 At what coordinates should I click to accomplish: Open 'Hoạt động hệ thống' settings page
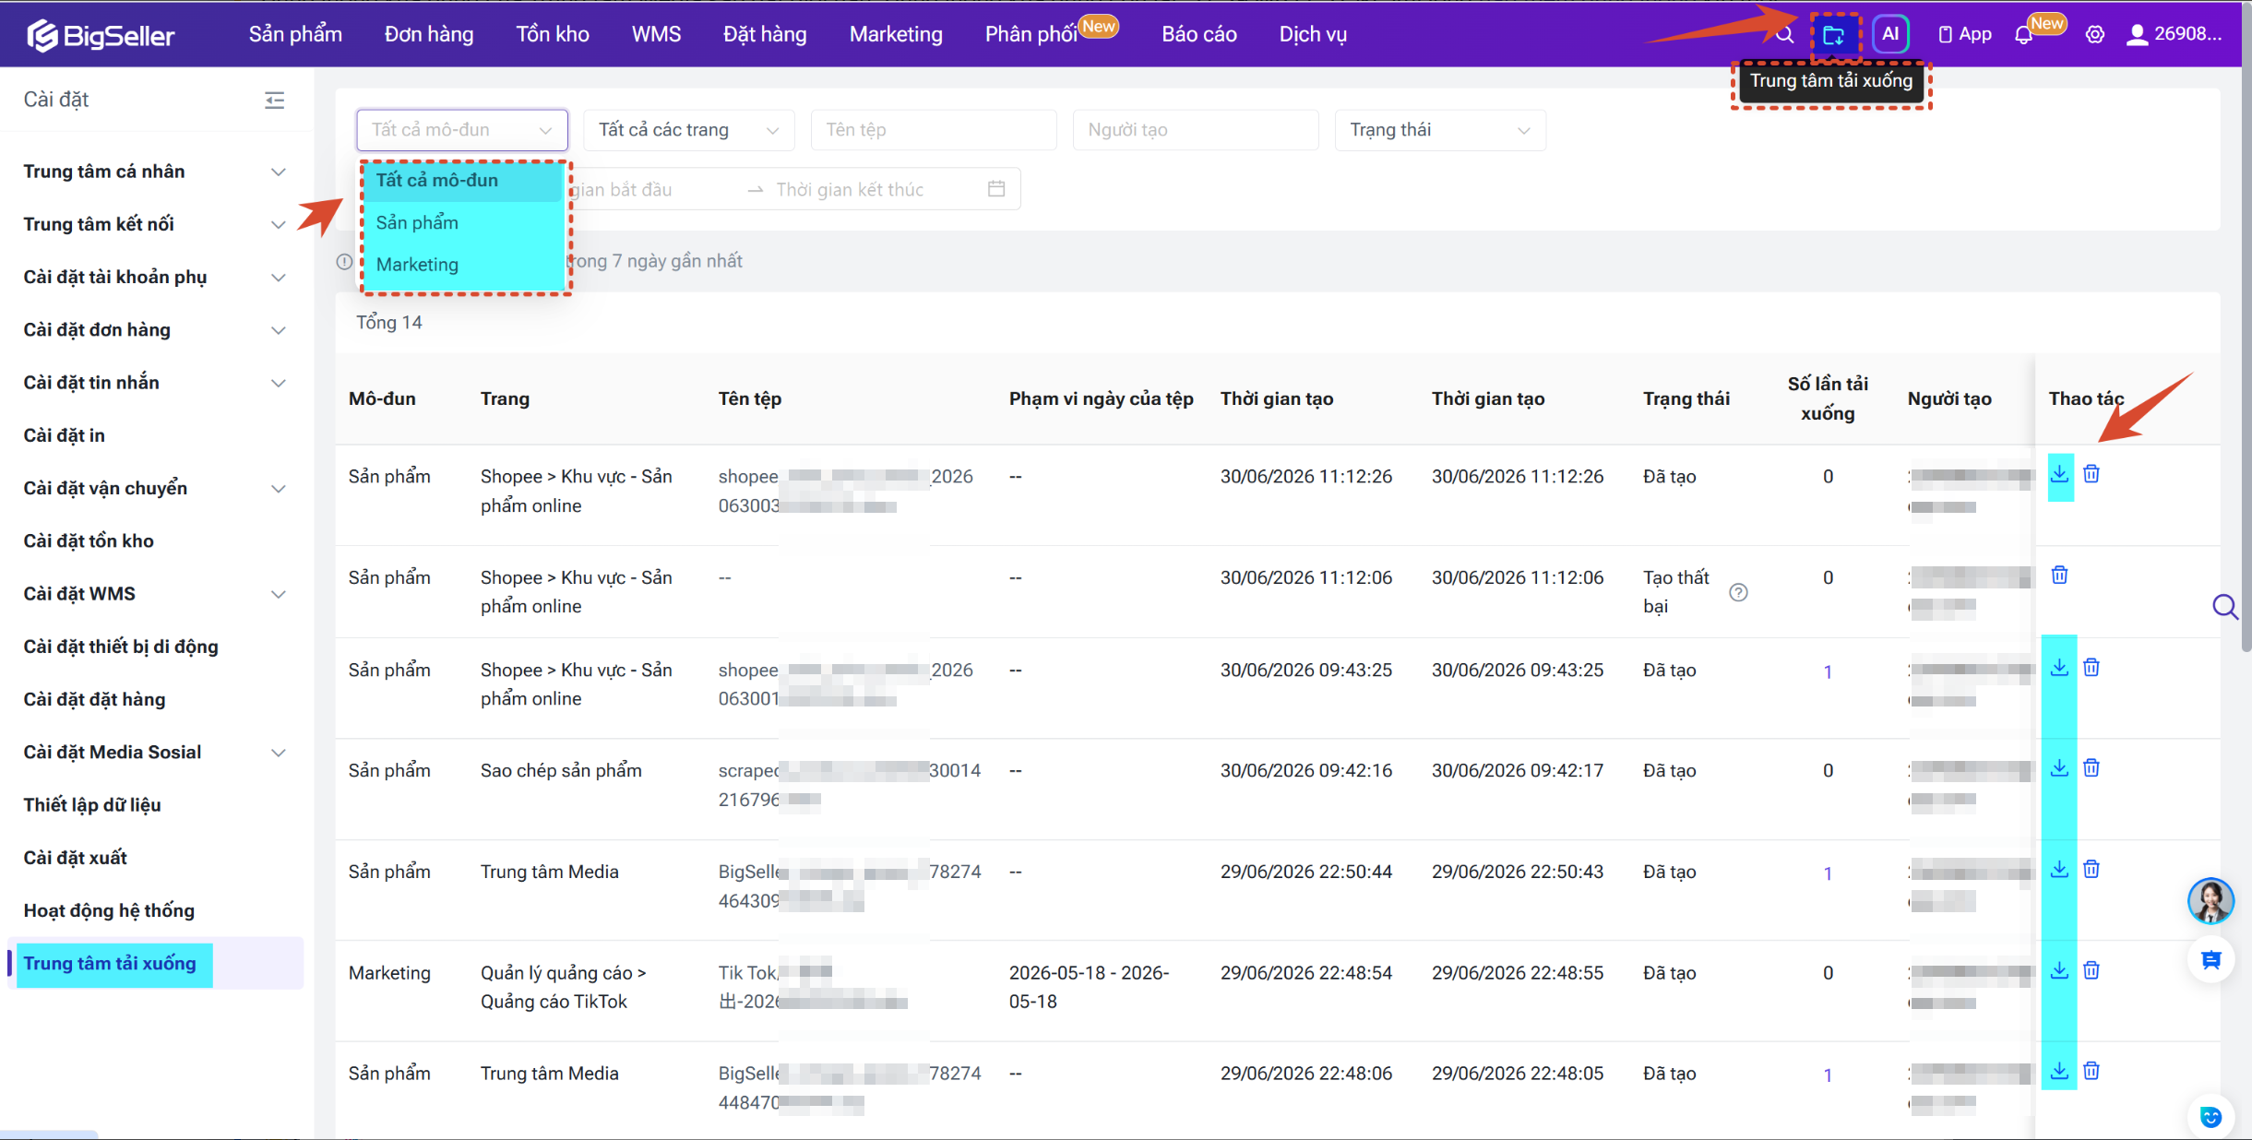click(x=109, y=910)
